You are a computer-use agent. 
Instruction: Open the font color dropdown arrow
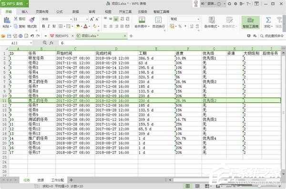coord(89,26)
